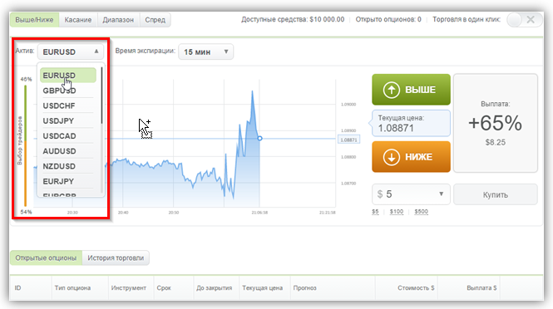Open the История торговли tab

[x=116, y=257]
